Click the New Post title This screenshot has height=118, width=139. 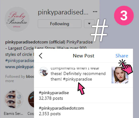tap(83, 56)
